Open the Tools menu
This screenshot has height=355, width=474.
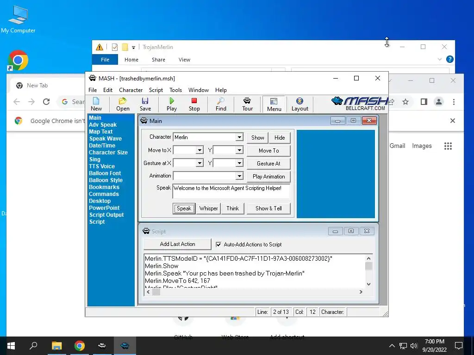(175, 90)
